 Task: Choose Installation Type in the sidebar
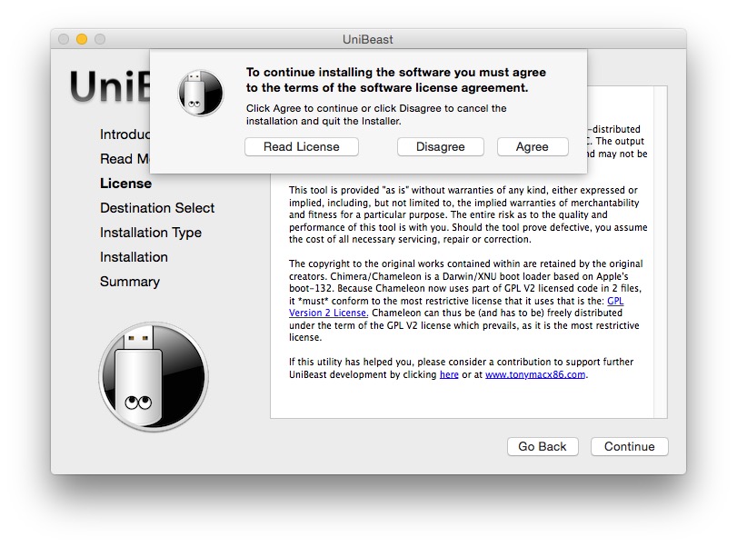150,233
